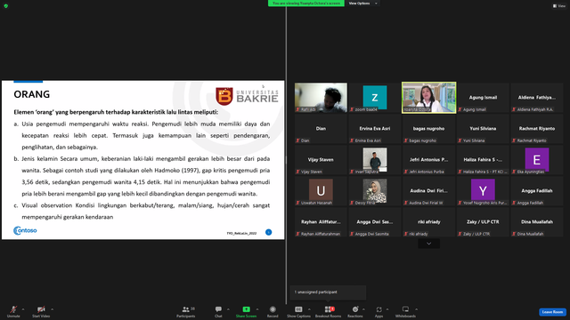Viewport: 570px width, 320px height.
Task: Select Audina Dwi Firial participant tile
Action: tap(429, 191)
